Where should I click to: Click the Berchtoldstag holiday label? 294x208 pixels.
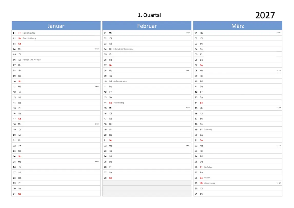point(29,38)
